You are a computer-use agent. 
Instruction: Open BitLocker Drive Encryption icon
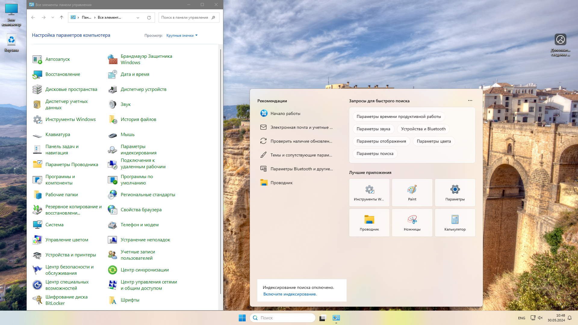point(37,300)
